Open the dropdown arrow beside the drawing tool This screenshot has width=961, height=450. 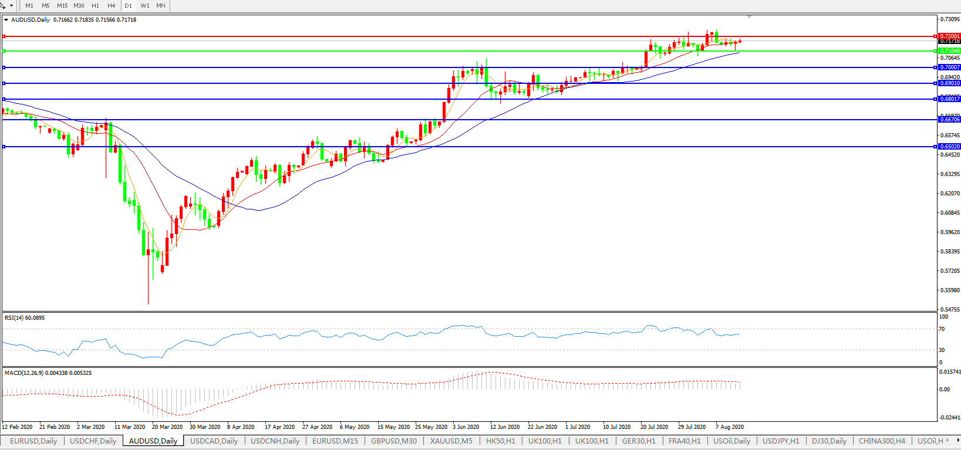pos(11,5)
